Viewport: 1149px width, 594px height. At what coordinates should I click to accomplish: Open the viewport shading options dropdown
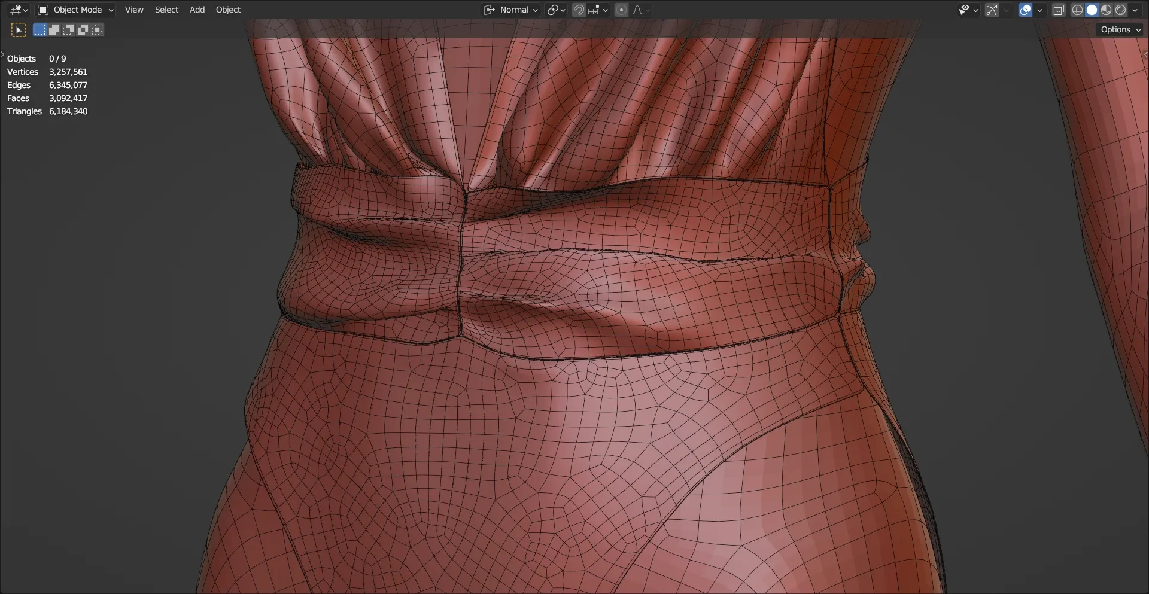tap(1135, 10)
